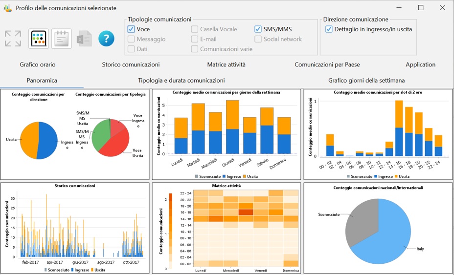454x275 pixels.
Task: Click the Dati checkbox
Action: 131,49
